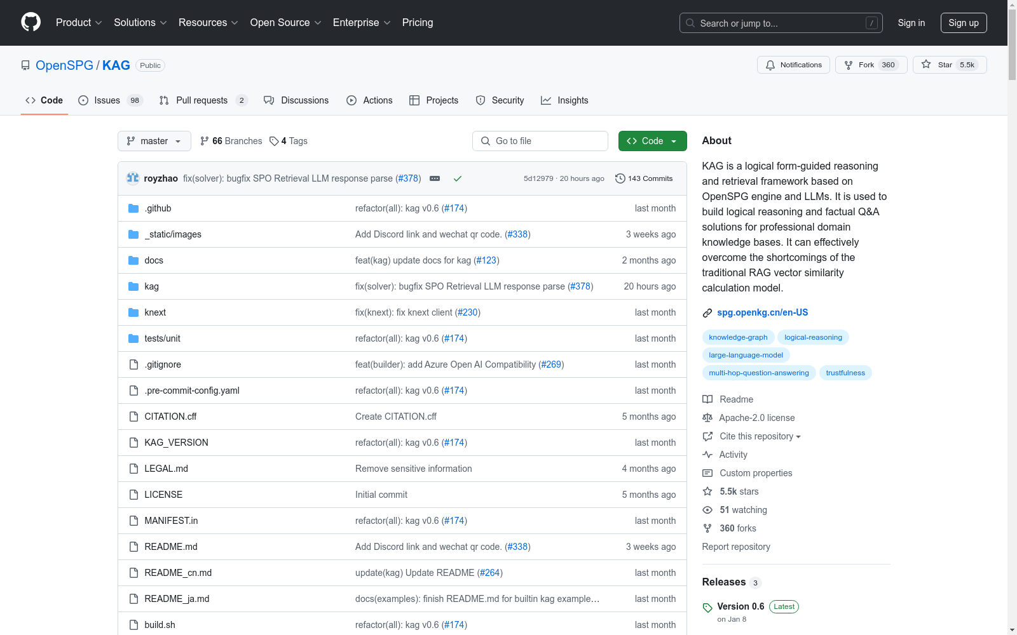Open the Pricing page link

coord(418,22)
